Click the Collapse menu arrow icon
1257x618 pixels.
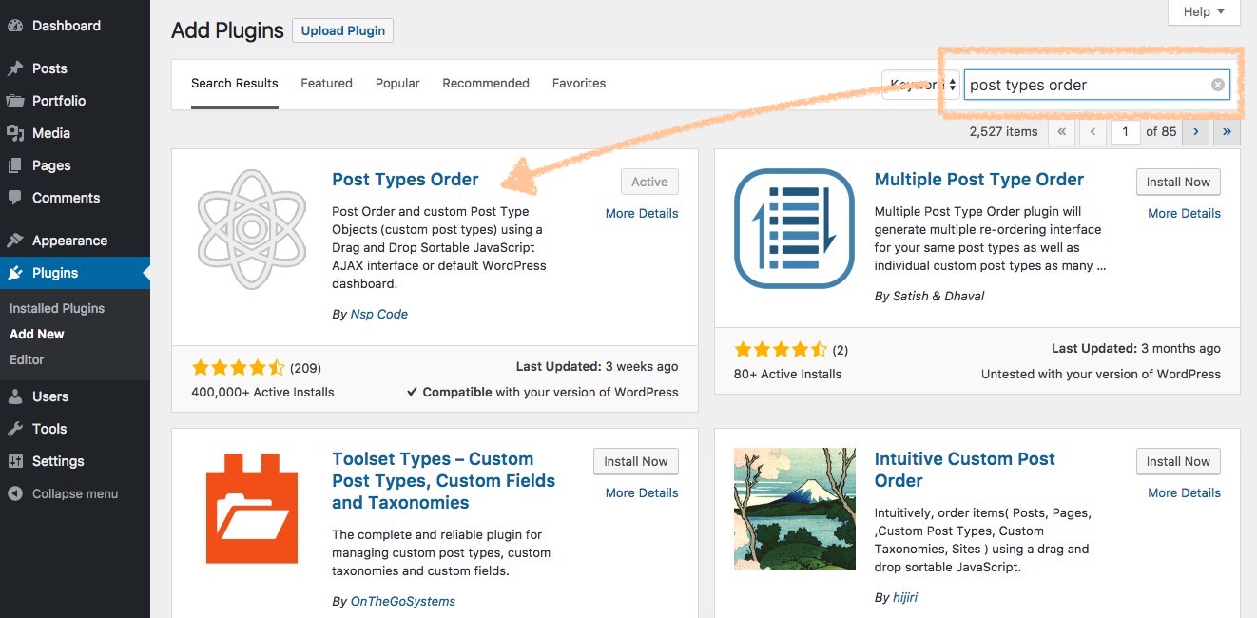[x=15, y=493]
